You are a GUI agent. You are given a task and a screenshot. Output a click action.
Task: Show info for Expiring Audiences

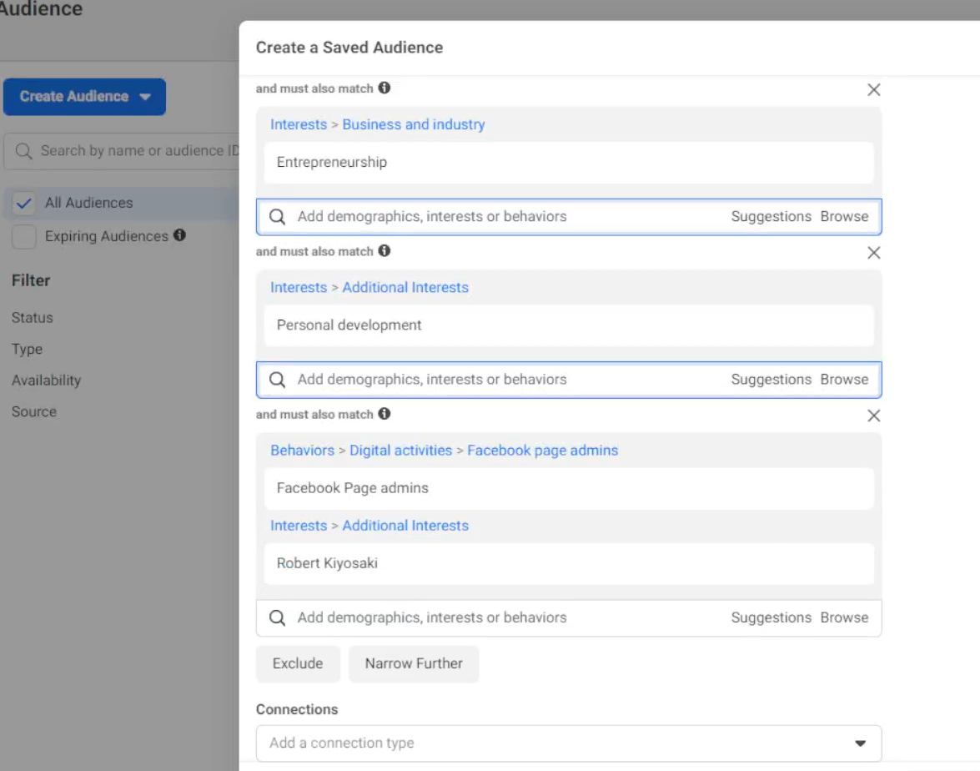180,235
